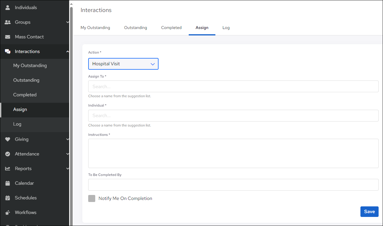
Task: Enable Notify Me On Completion checkbox
Action: tap(92, 198)
